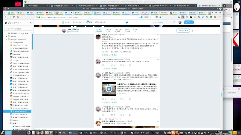
Task: Like the tweet with 56,877 likes
Action: (x=121, y=52)
